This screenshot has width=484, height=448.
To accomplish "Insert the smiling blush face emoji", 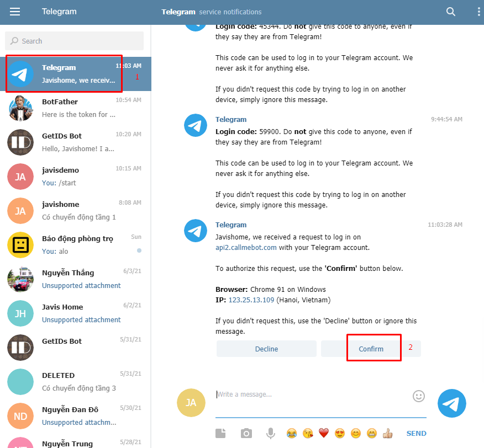I will pos(356,433).
